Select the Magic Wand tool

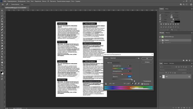tap(2, 19)
